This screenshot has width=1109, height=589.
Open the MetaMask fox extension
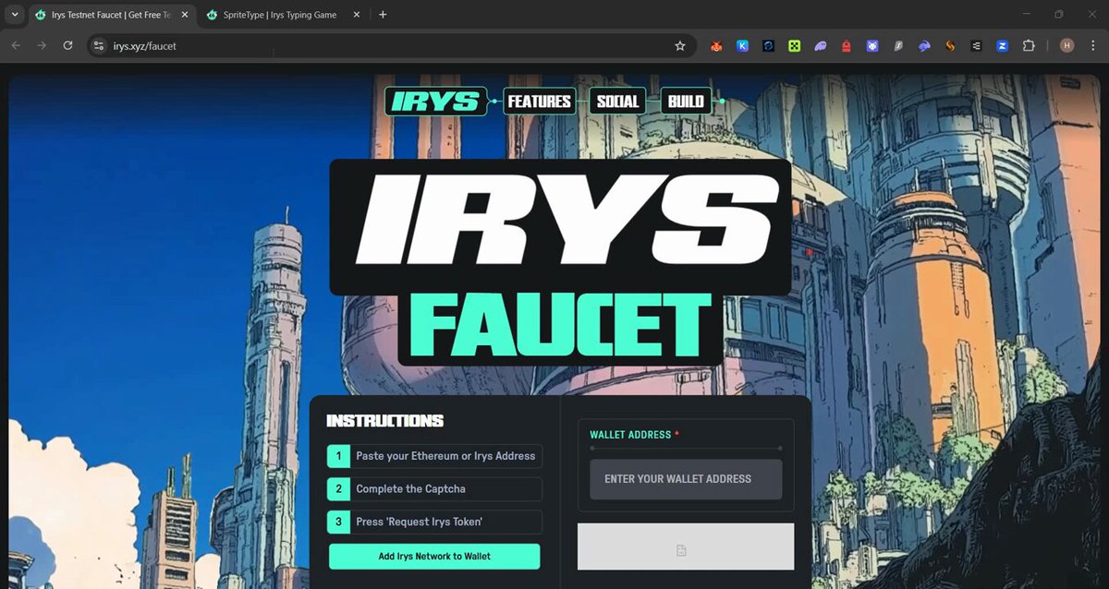716,45
